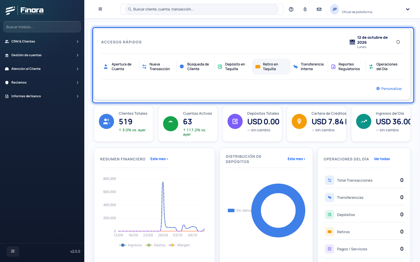Click the hamburger menu icon in the top bar
Screen dimensions: 420x262
pyautogui.click(x=100, y=9)
